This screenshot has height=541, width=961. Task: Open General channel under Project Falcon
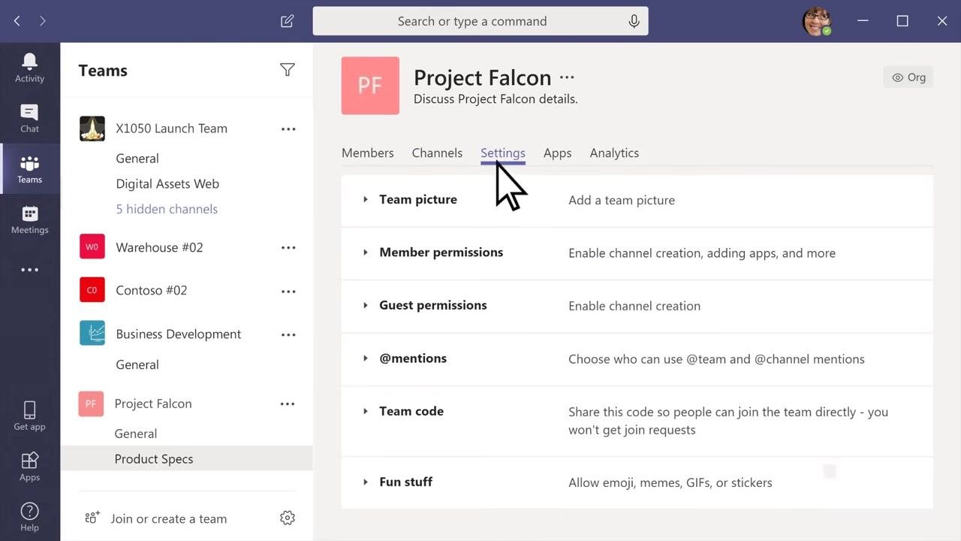coord(136,434)
